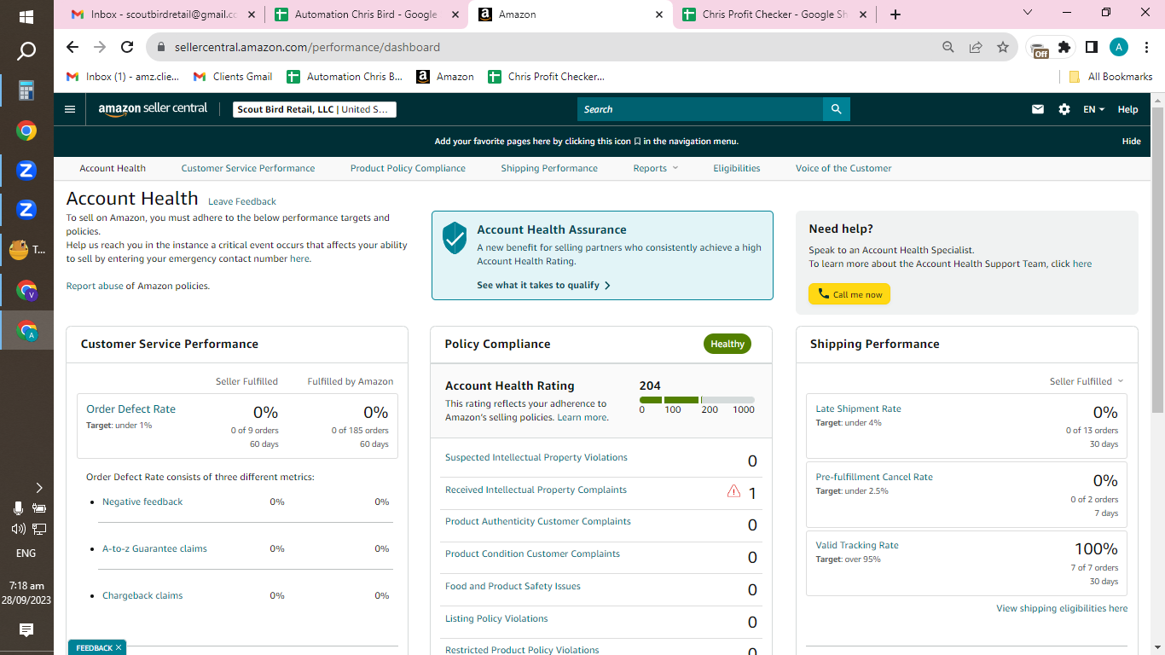Click the share page icon in address bar
The width and height of the screenshot is (1165, 655).
(x=976, y=47)
